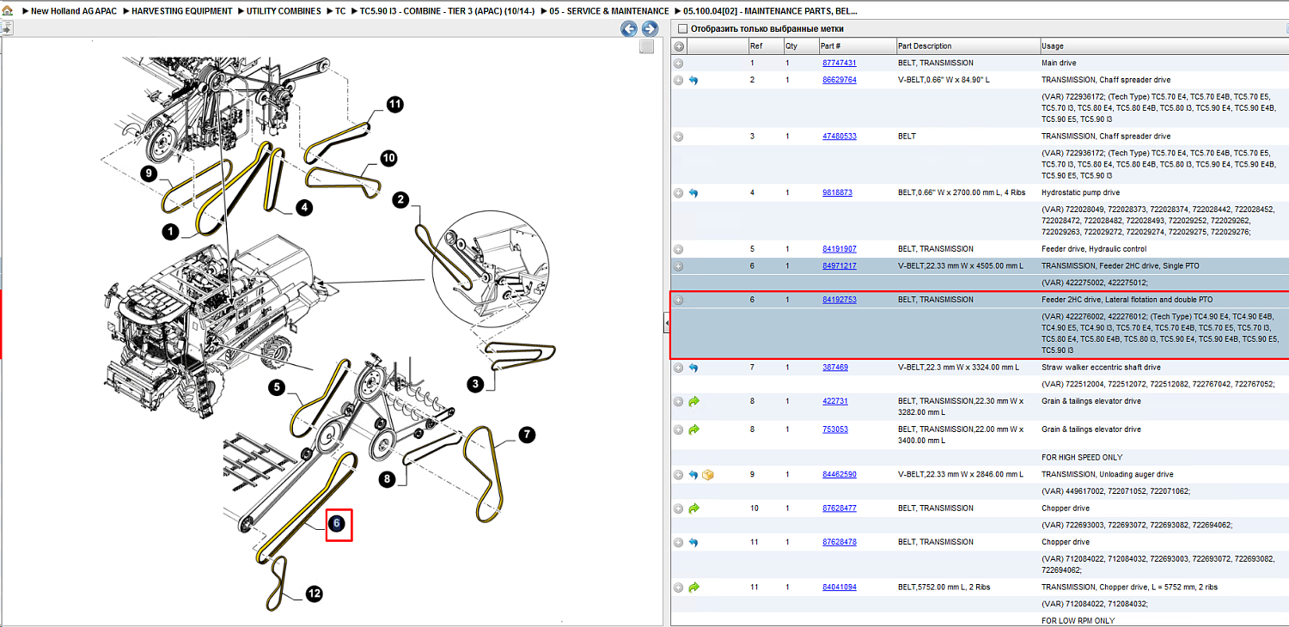Open part number link 47480533
Viewport: 1289px width, 627px height.
[x=840, y=137]
